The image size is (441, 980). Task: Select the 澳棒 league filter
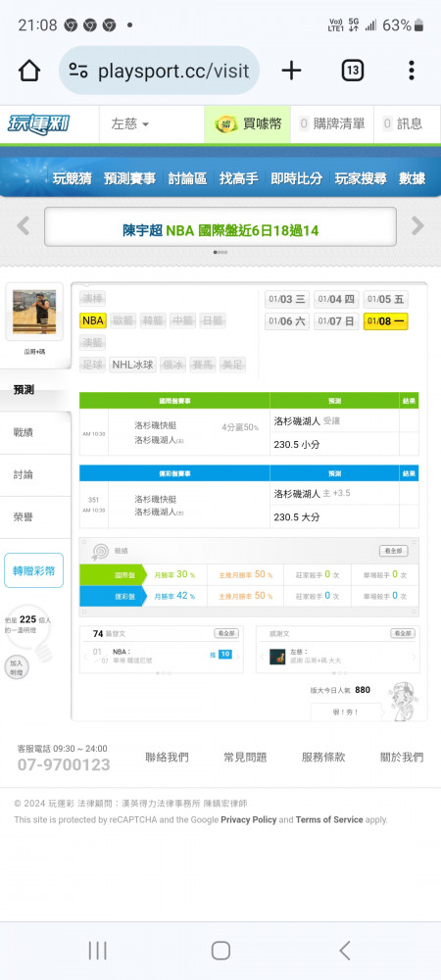tap(92, 299)
